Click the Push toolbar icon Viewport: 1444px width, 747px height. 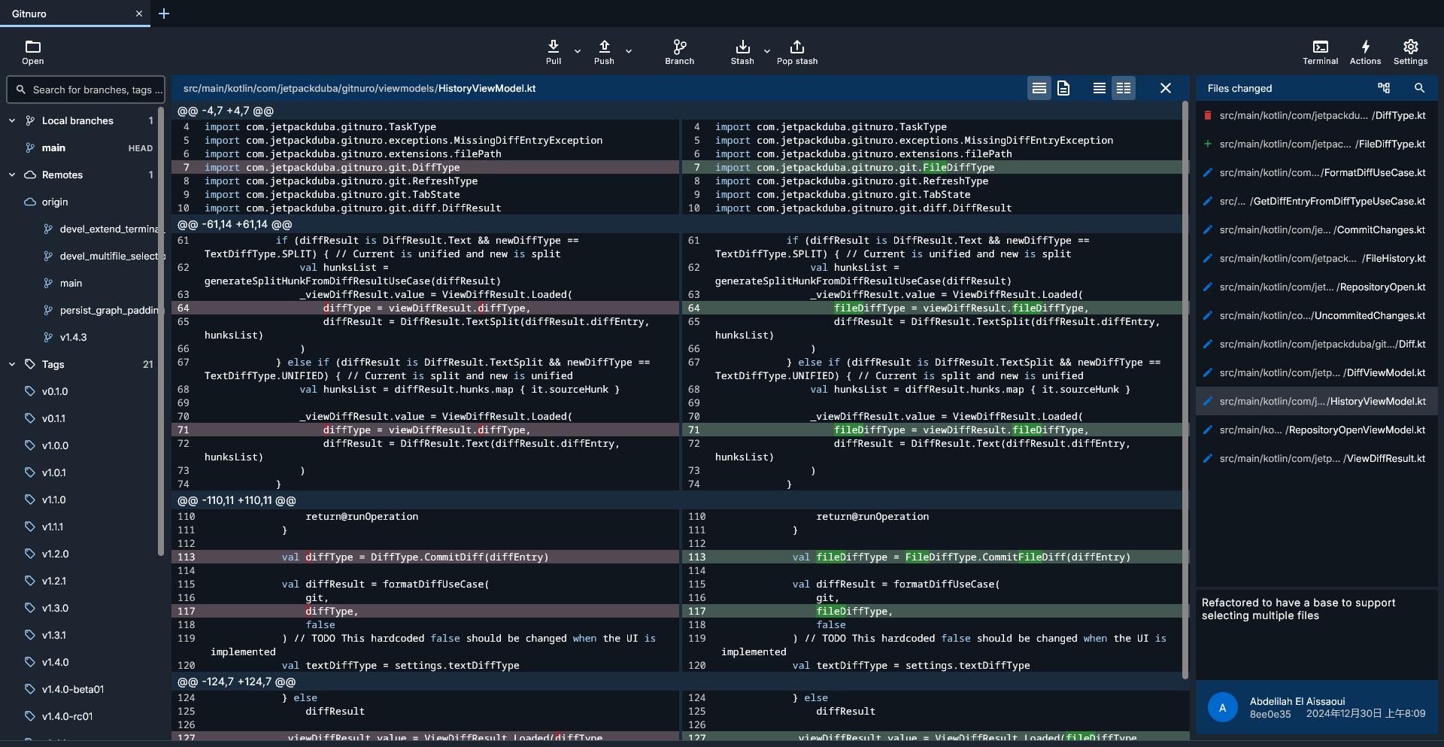coord(604,52)
